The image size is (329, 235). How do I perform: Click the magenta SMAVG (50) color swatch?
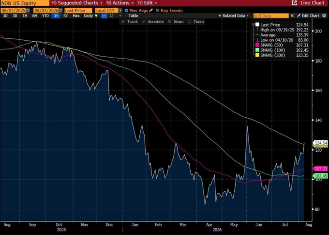point(257,45)
